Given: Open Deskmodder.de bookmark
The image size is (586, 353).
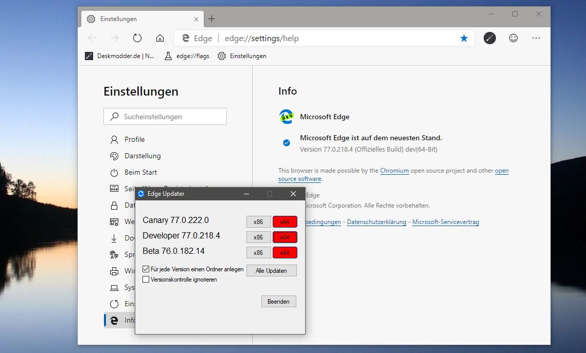Looking at the screenshot, I should [x=119, y=56].
